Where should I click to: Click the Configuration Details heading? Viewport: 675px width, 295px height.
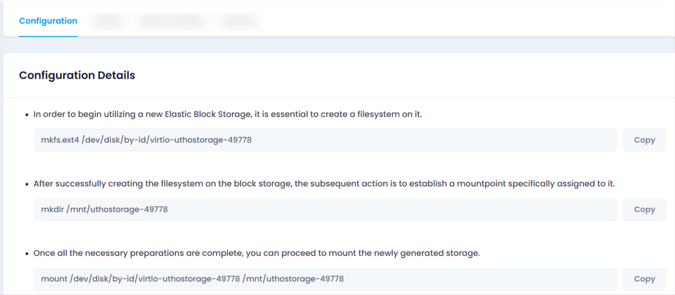[x=77, y=75]
